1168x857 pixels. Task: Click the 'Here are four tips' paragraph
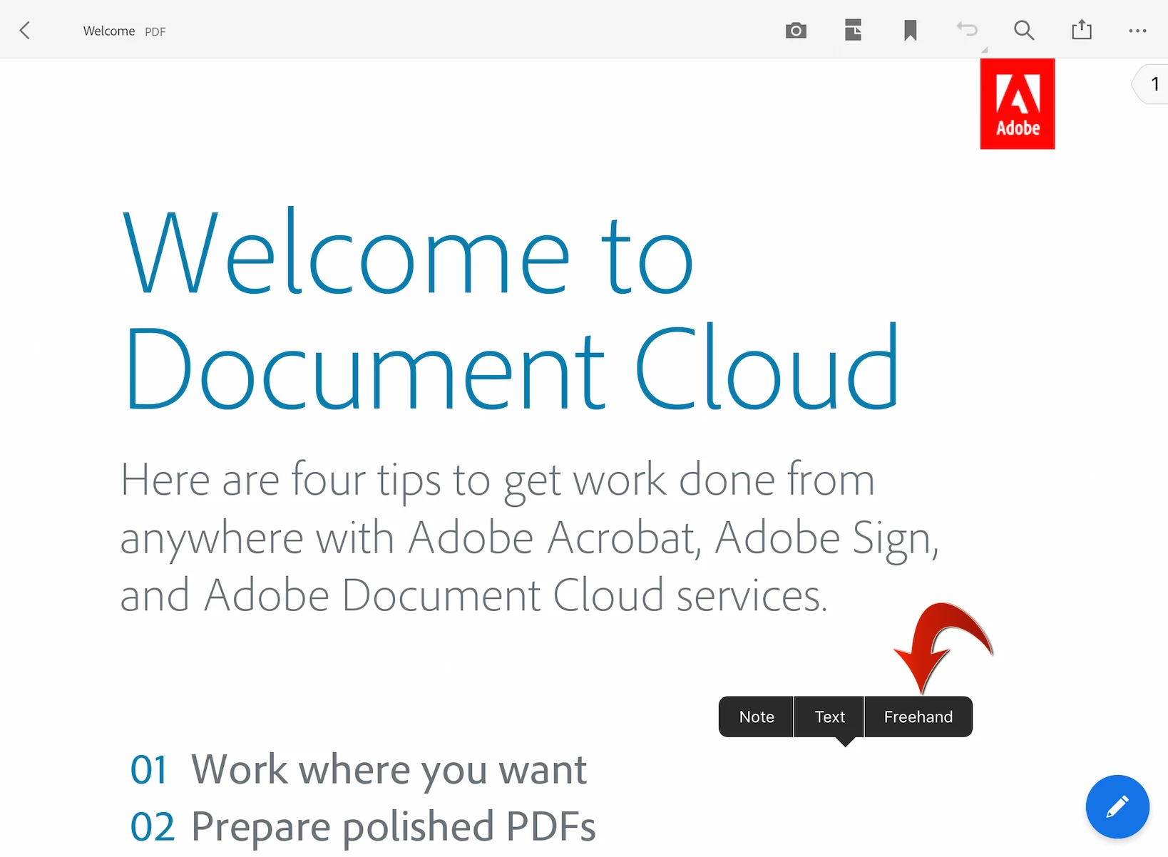click(530, 538)
